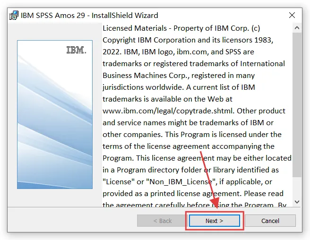Close the InstallShield Wizard window
Image resolution: width=310 pixels, height=240 pixels.
coord(292,15)
